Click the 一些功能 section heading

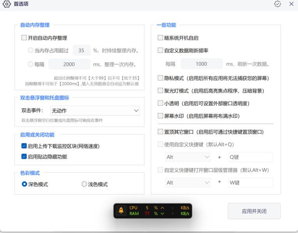[x=166, y=25]
